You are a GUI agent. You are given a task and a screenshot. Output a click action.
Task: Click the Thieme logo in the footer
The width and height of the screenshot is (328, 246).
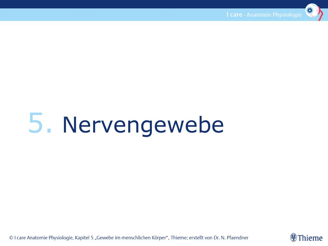click(x=307, y=238)
